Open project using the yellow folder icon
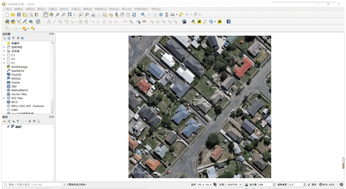 tap(13, 15)
